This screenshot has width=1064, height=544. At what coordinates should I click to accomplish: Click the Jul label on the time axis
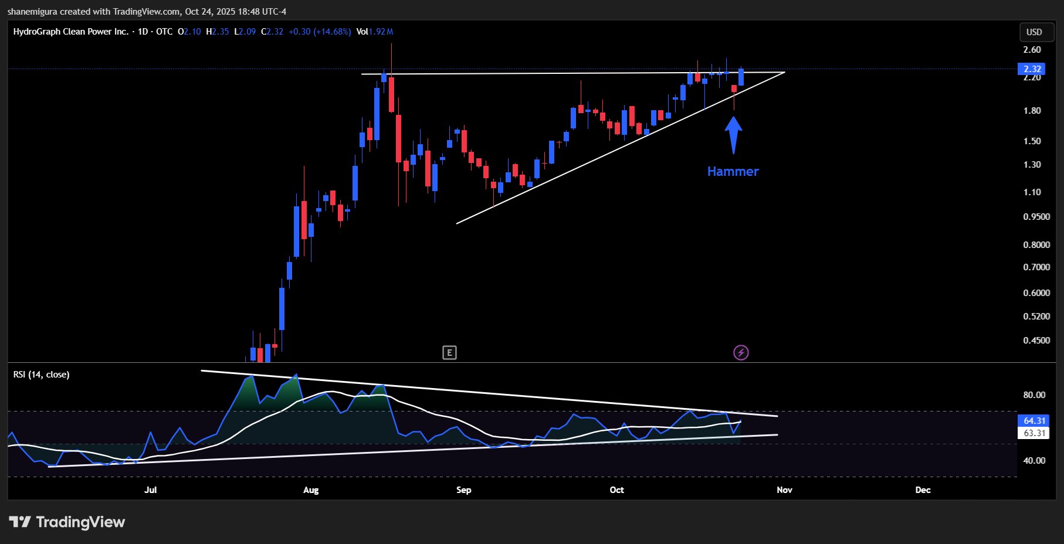(151, 490)
